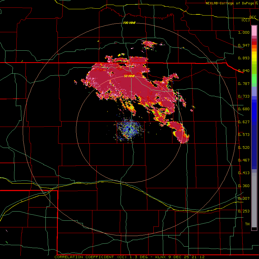The image size is (259, 259).
Task: Click the "KLNX" radar site identifier
Action: click(160, 257)
